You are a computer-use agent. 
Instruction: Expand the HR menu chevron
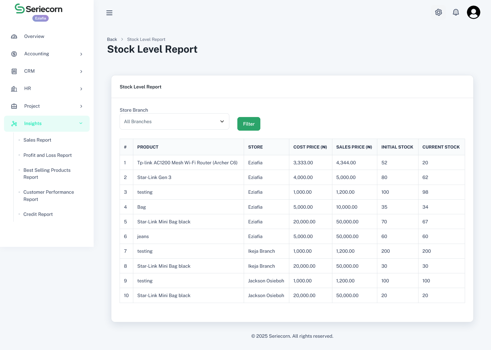tap(81, 89)
